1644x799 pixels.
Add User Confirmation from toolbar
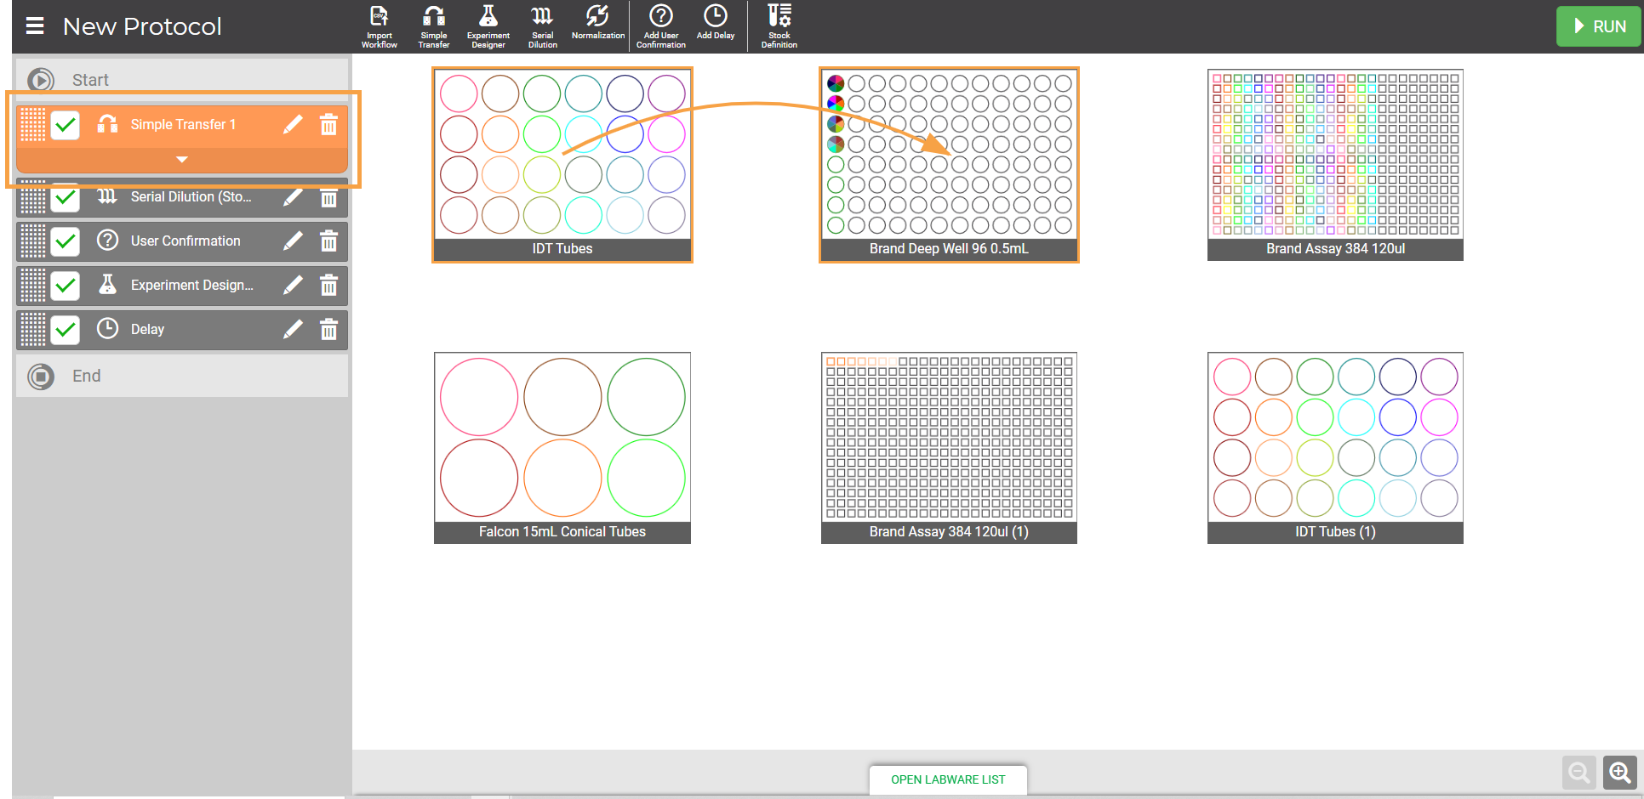661,26
